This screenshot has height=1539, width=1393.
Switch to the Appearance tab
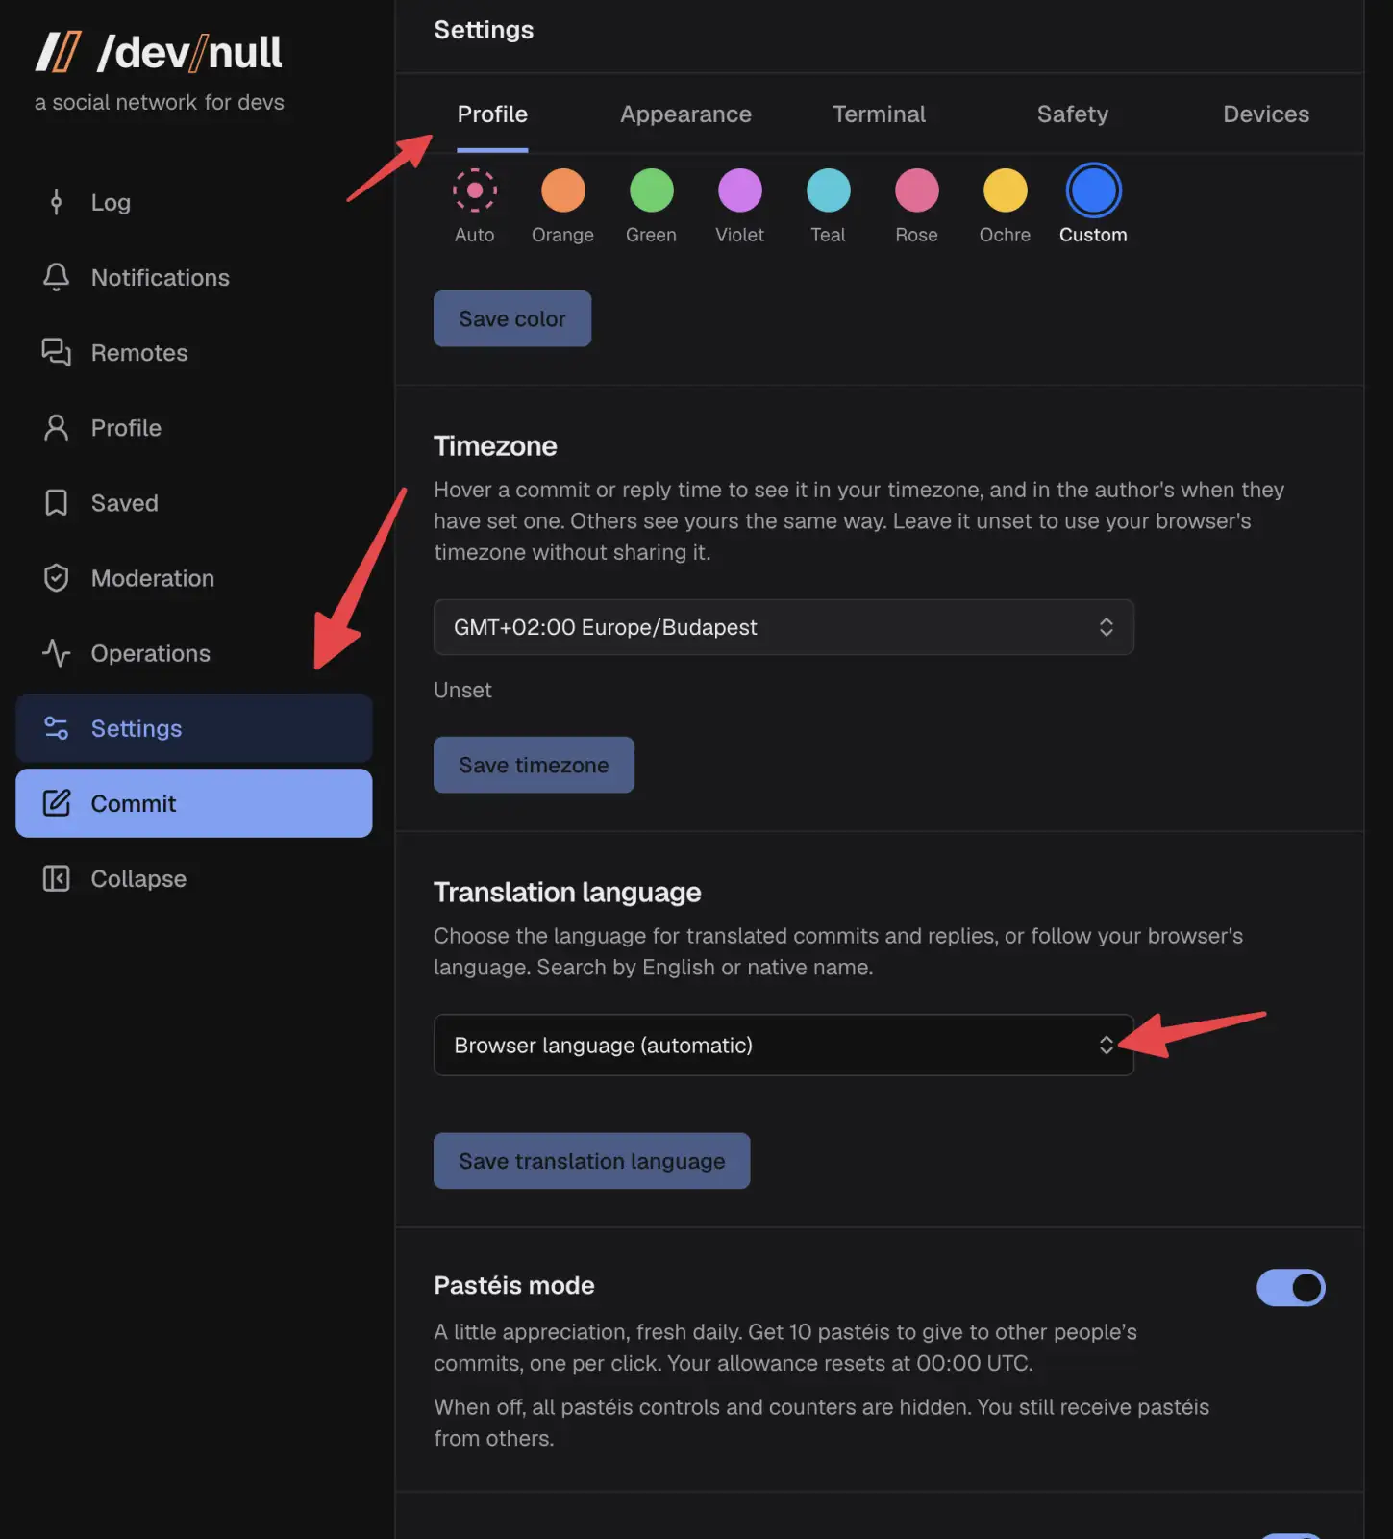tap(685, 114)
